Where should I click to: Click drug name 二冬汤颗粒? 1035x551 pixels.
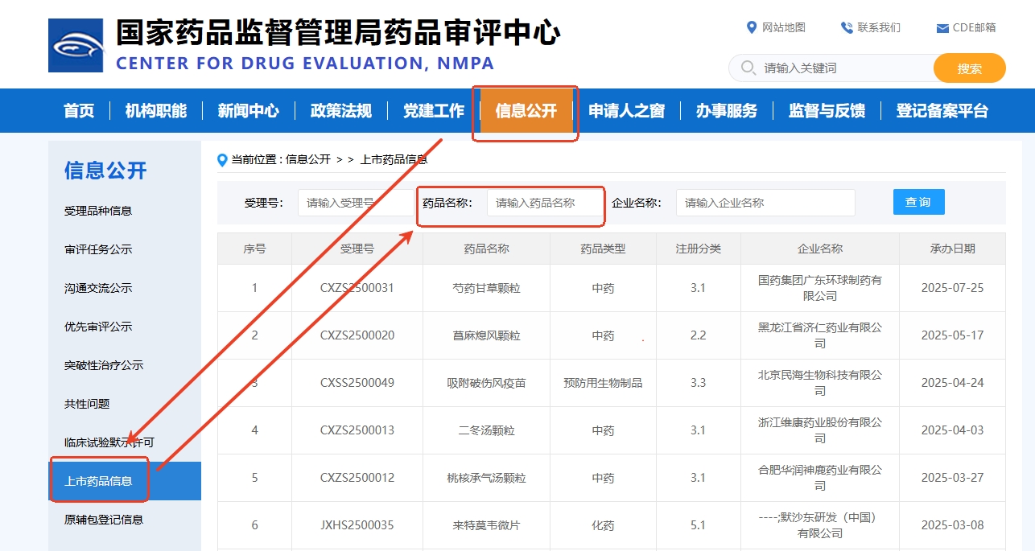coord(487,430)
